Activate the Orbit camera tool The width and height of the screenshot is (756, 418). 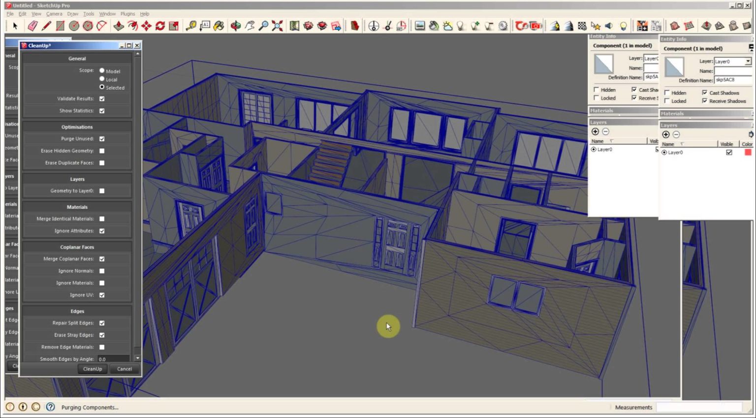tap(236, 26)
